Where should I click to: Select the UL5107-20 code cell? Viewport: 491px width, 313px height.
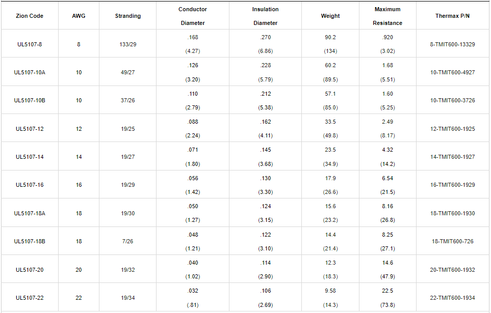29,270
